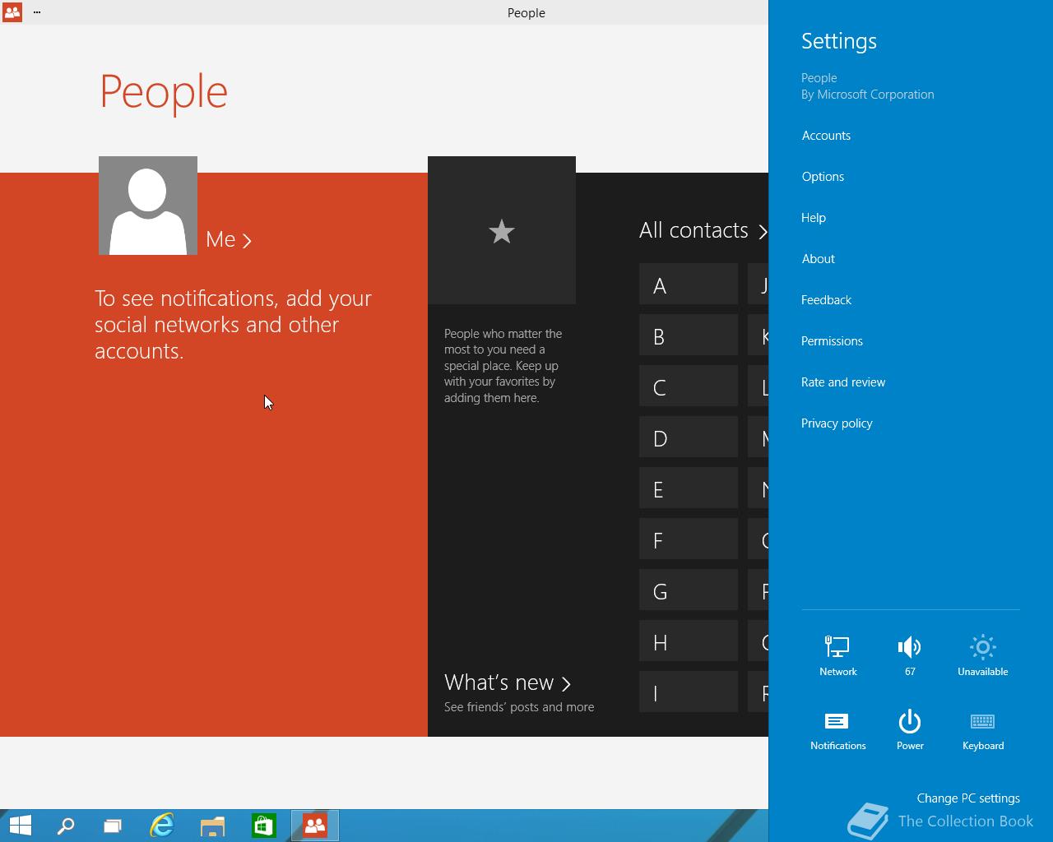Open File Explorer from taskbar
The image size is (1053, 842).
click(212, 826)
